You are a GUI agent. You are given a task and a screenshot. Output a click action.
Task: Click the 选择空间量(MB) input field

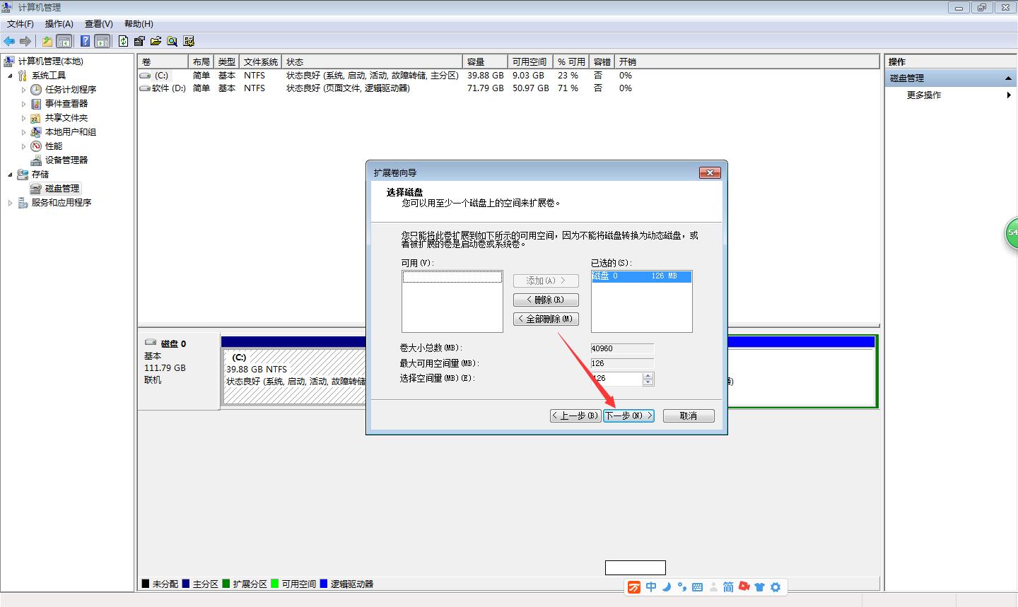(616, 379)
